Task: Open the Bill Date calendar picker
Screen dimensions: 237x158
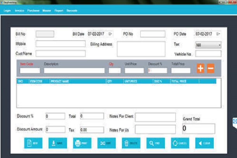Action: pyautogui.click(x=110, y=34)
